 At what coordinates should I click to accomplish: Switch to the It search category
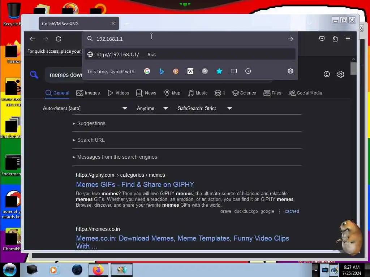tap(220, 93)
